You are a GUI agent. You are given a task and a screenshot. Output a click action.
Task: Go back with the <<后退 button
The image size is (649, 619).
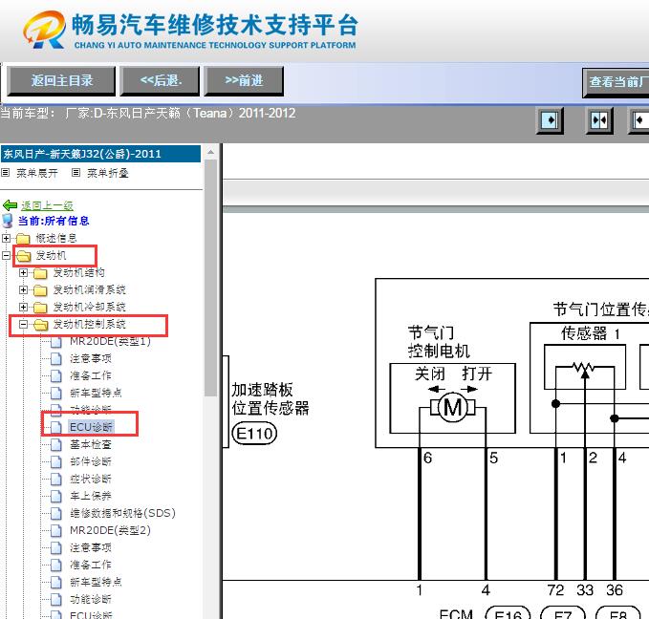(160, 80)
